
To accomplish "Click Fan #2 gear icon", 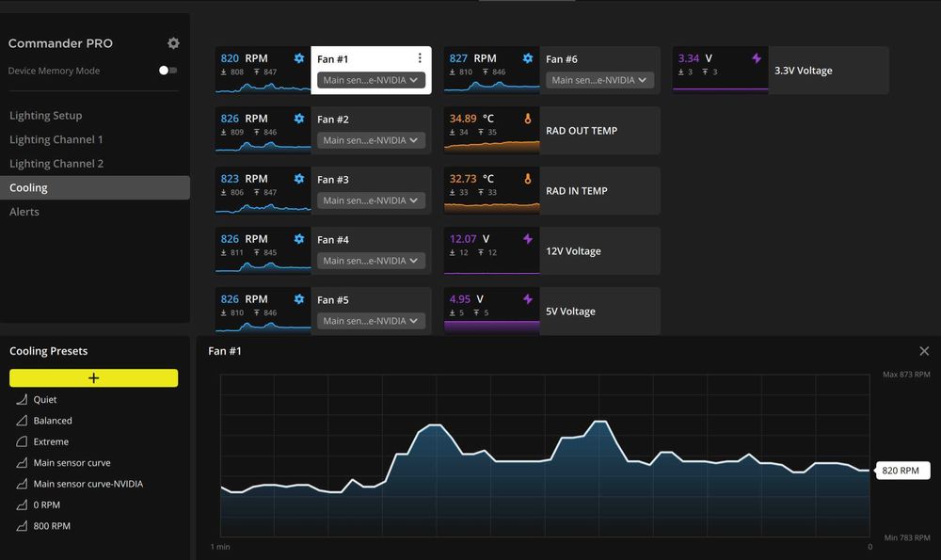I will (299, 119).
